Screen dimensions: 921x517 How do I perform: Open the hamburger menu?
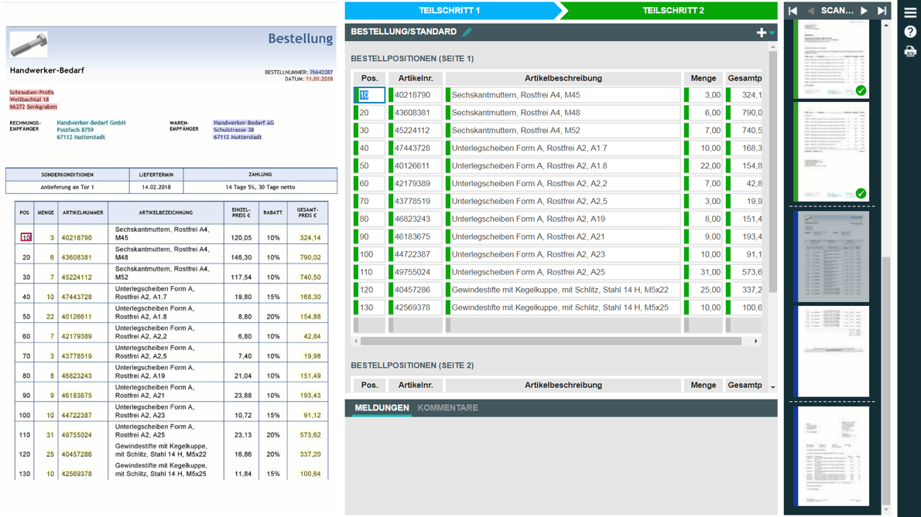910,11
